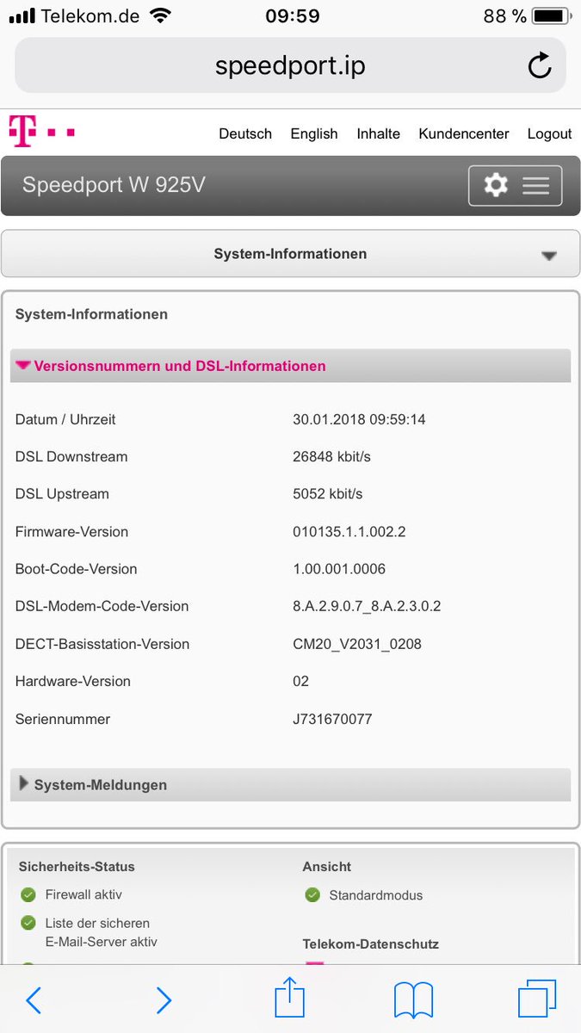The image size is (581, 1033).
Task: Select DECT version CM20_V2031_0208
Action: (357, 644)
